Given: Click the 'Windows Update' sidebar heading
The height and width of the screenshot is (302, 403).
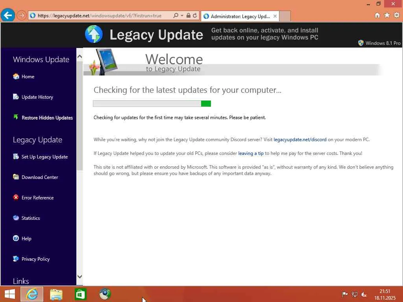Looking at the screenshot, I should tap(41, 60).
